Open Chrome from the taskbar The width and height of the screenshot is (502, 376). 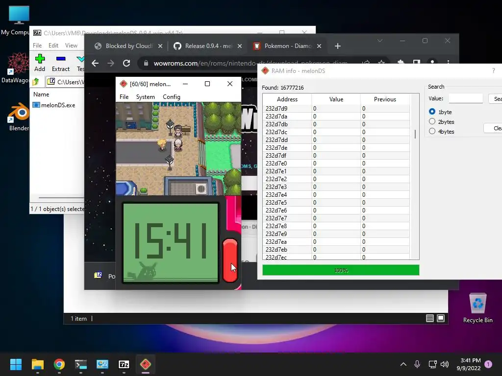click(x=59, y=364)
